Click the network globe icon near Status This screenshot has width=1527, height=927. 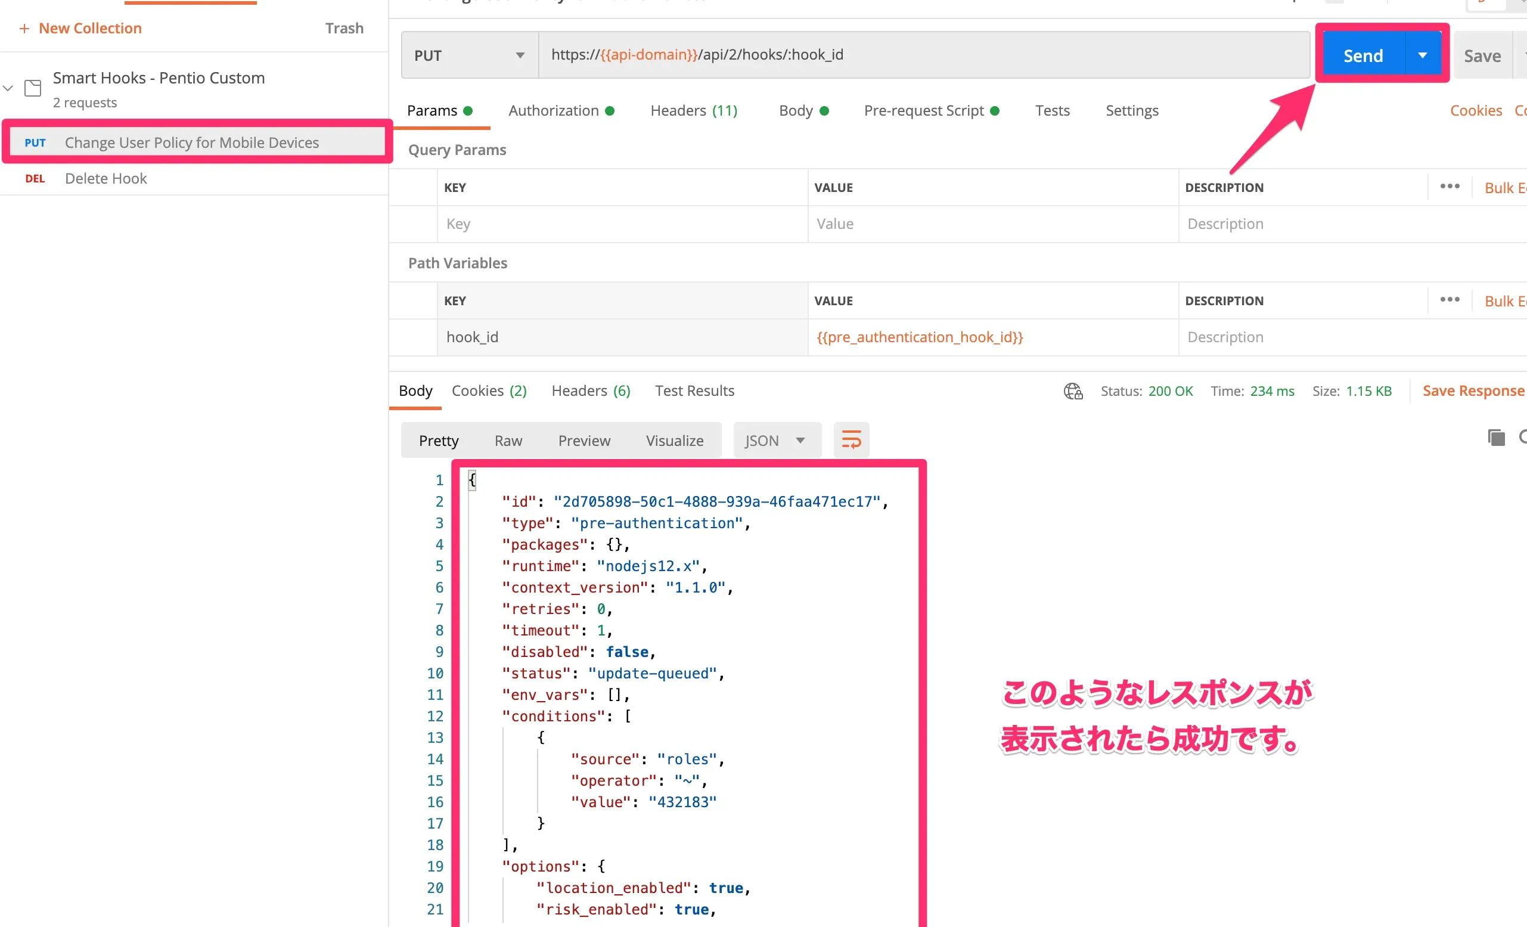click(x=1073, y=391)
